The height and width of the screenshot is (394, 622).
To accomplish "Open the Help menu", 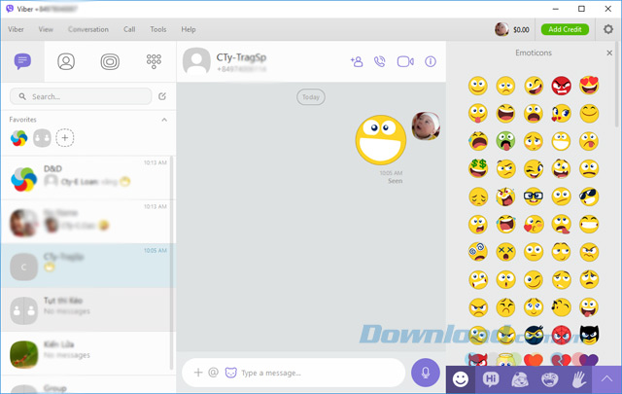I will tap(189, 29).
